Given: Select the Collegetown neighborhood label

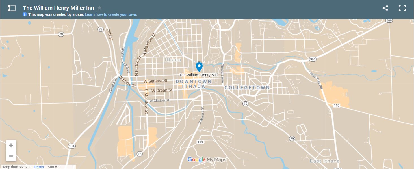Looking at the screenshot, I should tap(247, 88).
